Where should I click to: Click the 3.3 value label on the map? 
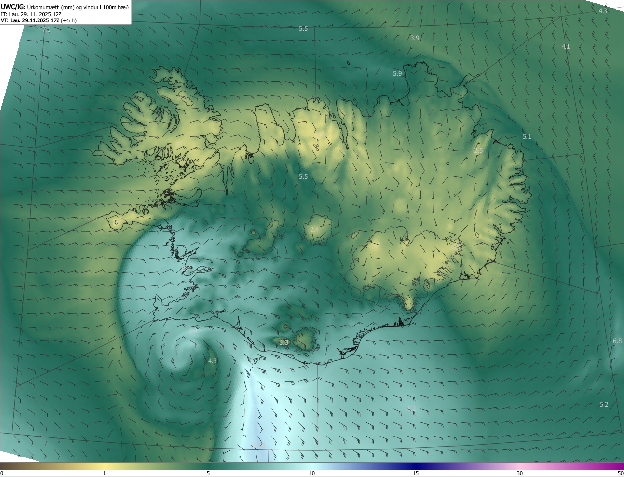[x=284, y=343]
